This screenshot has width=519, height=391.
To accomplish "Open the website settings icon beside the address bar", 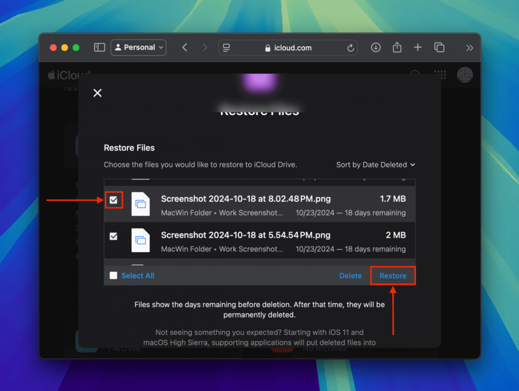I will [226, 48].
